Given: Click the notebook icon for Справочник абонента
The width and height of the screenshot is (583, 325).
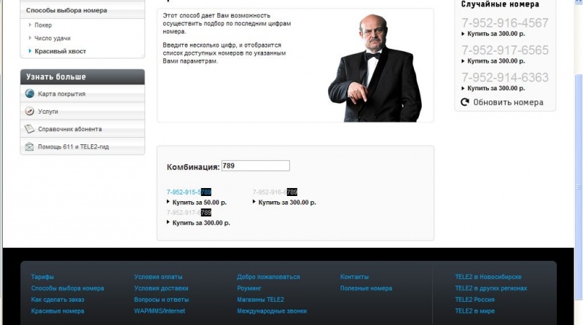Looking at the screenshot, I should click(x=29, y=129).
